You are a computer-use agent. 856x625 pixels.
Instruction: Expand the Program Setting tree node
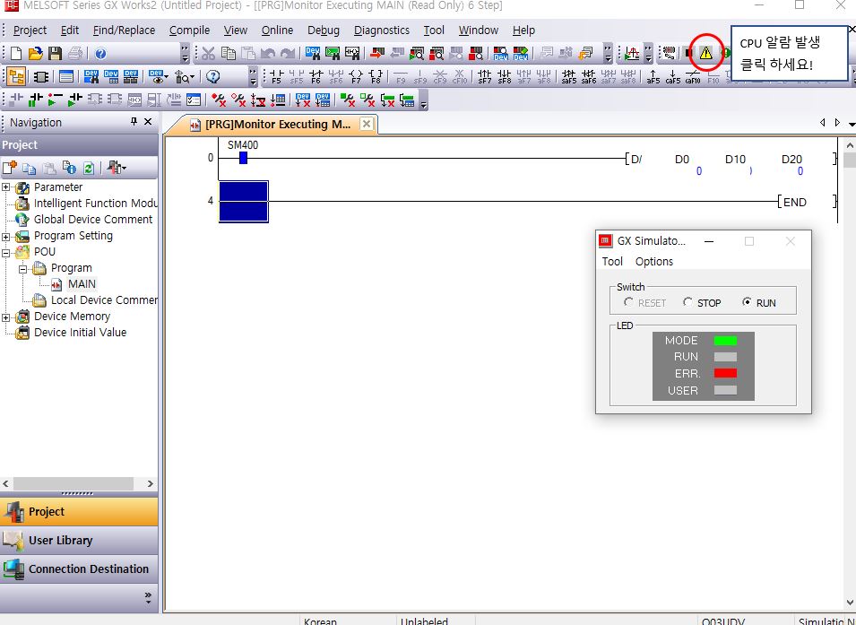6,237
